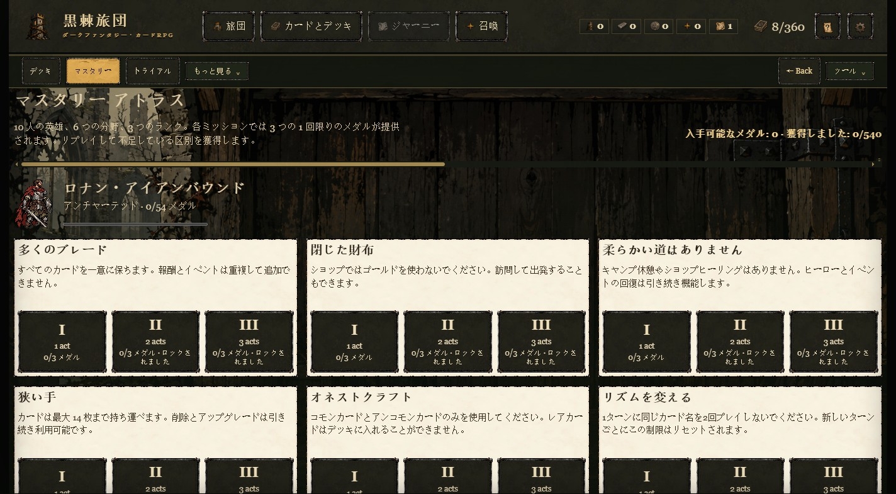
Task: Select rank I of 柔らかい道はありません
Action: 647,342
